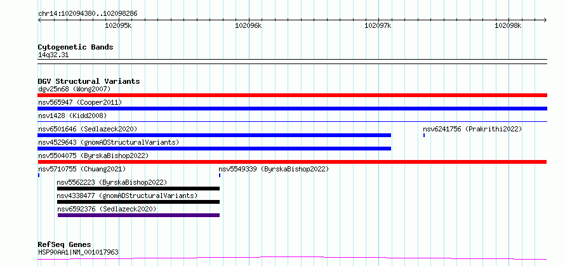565x266 pixels.
Task: Click the 102095k ruler tick label
Action: pyautogui.click(x=118, y=25)
